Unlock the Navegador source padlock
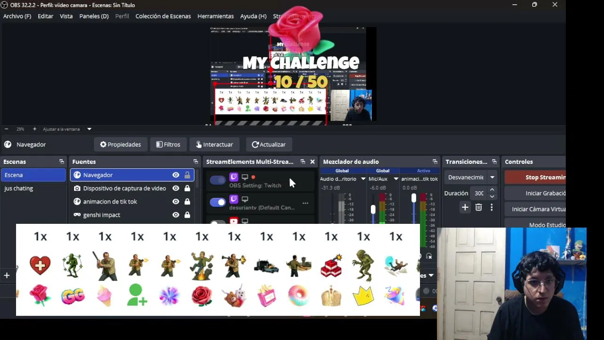The width and height of the screenshot is (604, 340). [187, 175]
